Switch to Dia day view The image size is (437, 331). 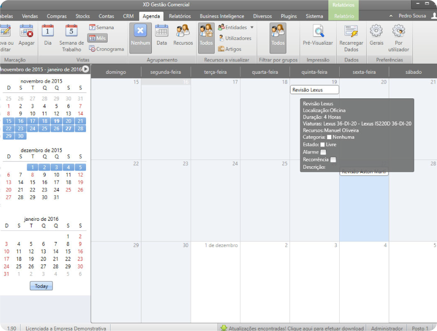[x=48, y=35]
